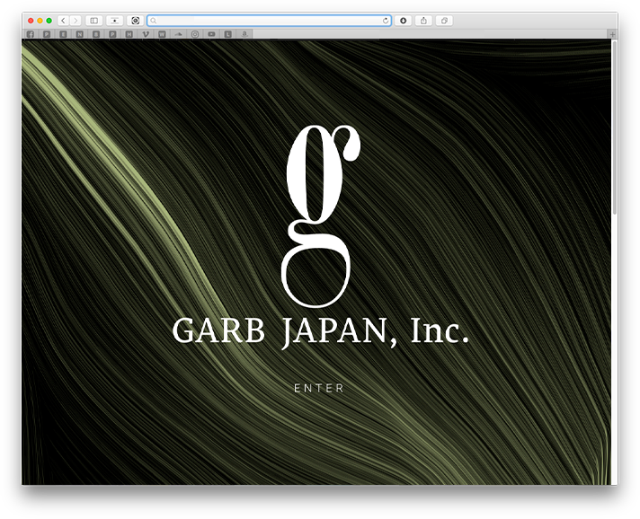Image resolution: width=640 pixels, height=519 pixels.
Task: Click the ENTER link on the page
Action: pyautogui.click(x=319, y=388)
